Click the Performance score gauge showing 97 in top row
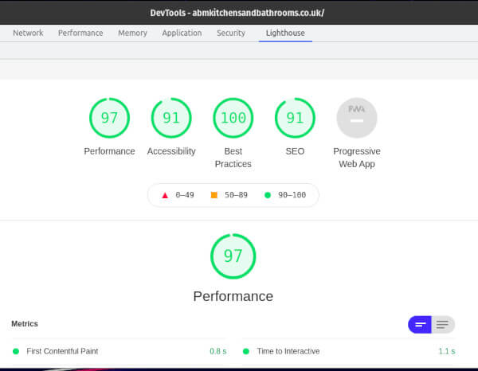Screen dimensions: 478x371 [x=109, y=118]
